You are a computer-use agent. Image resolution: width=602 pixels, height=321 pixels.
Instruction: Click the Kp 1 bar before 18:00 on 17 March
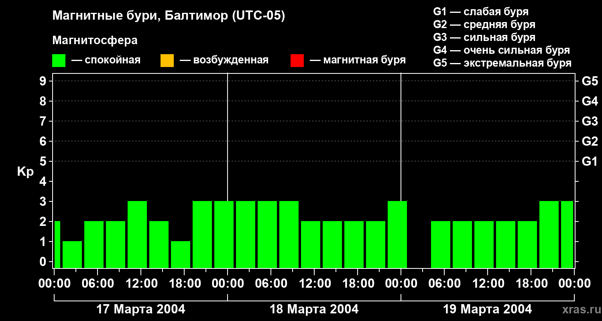tap(181, 254)
